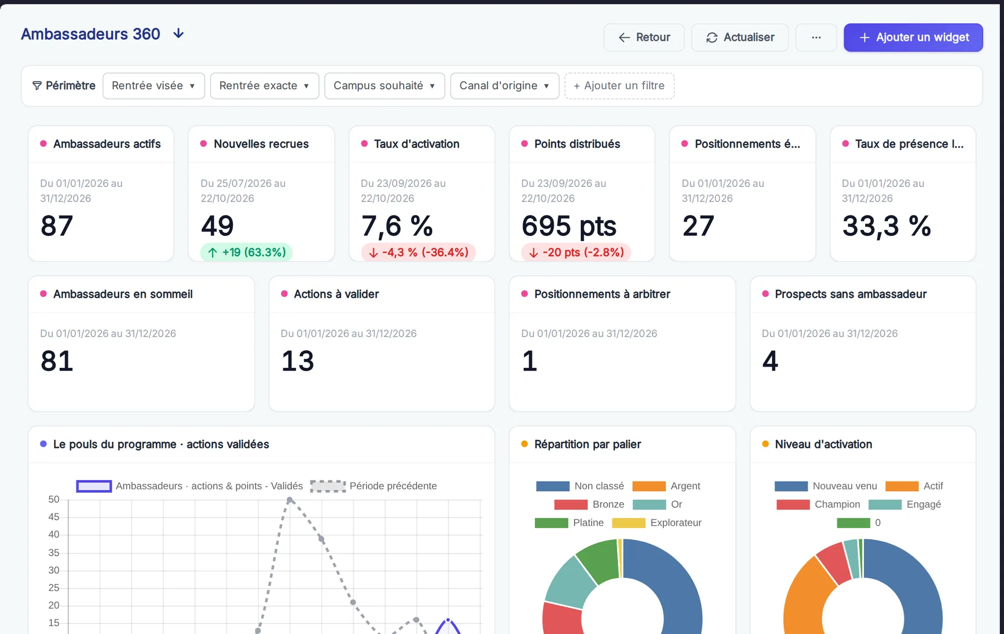Toggle the Bronze legend entry
This screenshot has height=634, width=1004.
point(590,505)
